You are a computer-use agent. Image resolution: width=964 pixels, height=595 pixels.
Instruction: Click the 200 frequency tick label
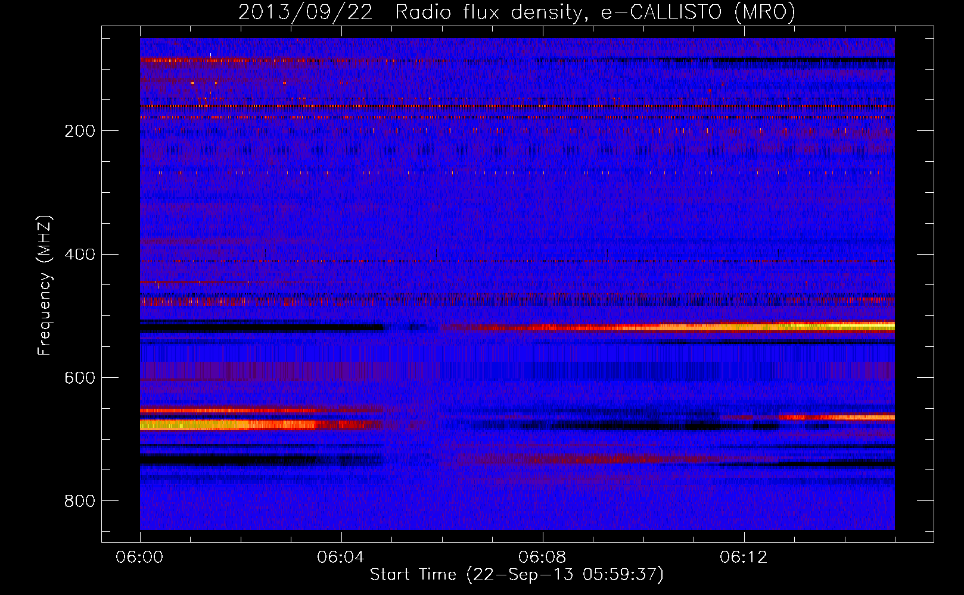[x=80, y=131]
